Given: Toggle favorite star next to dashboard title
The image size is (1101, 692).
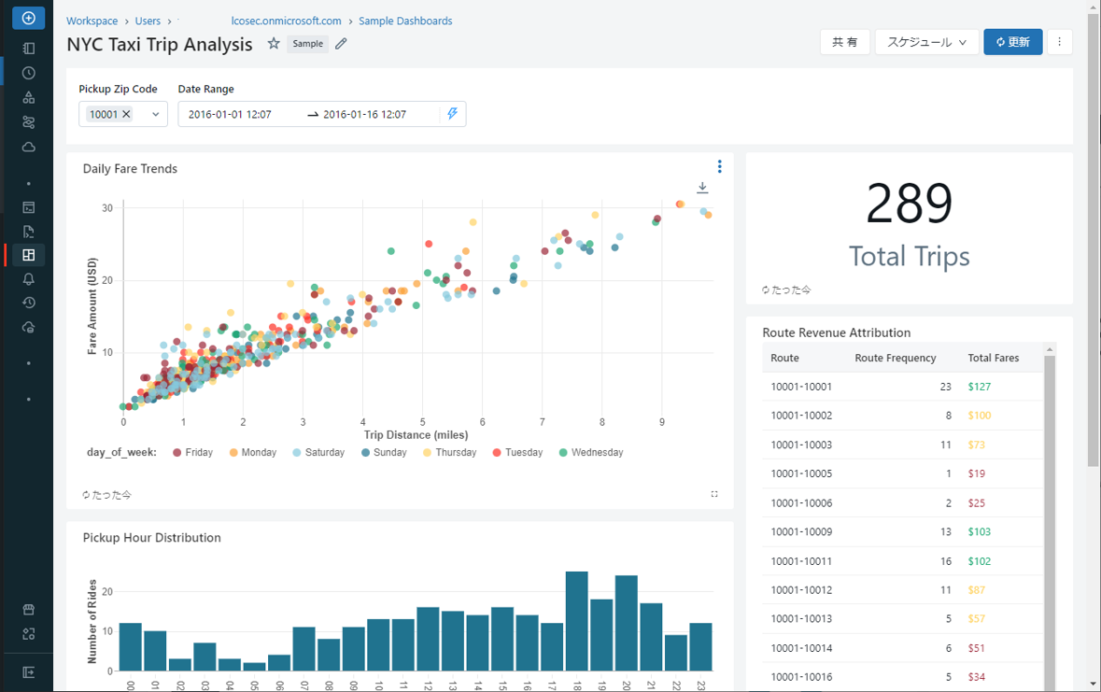Looking at the screenshot, I should 274,44.
